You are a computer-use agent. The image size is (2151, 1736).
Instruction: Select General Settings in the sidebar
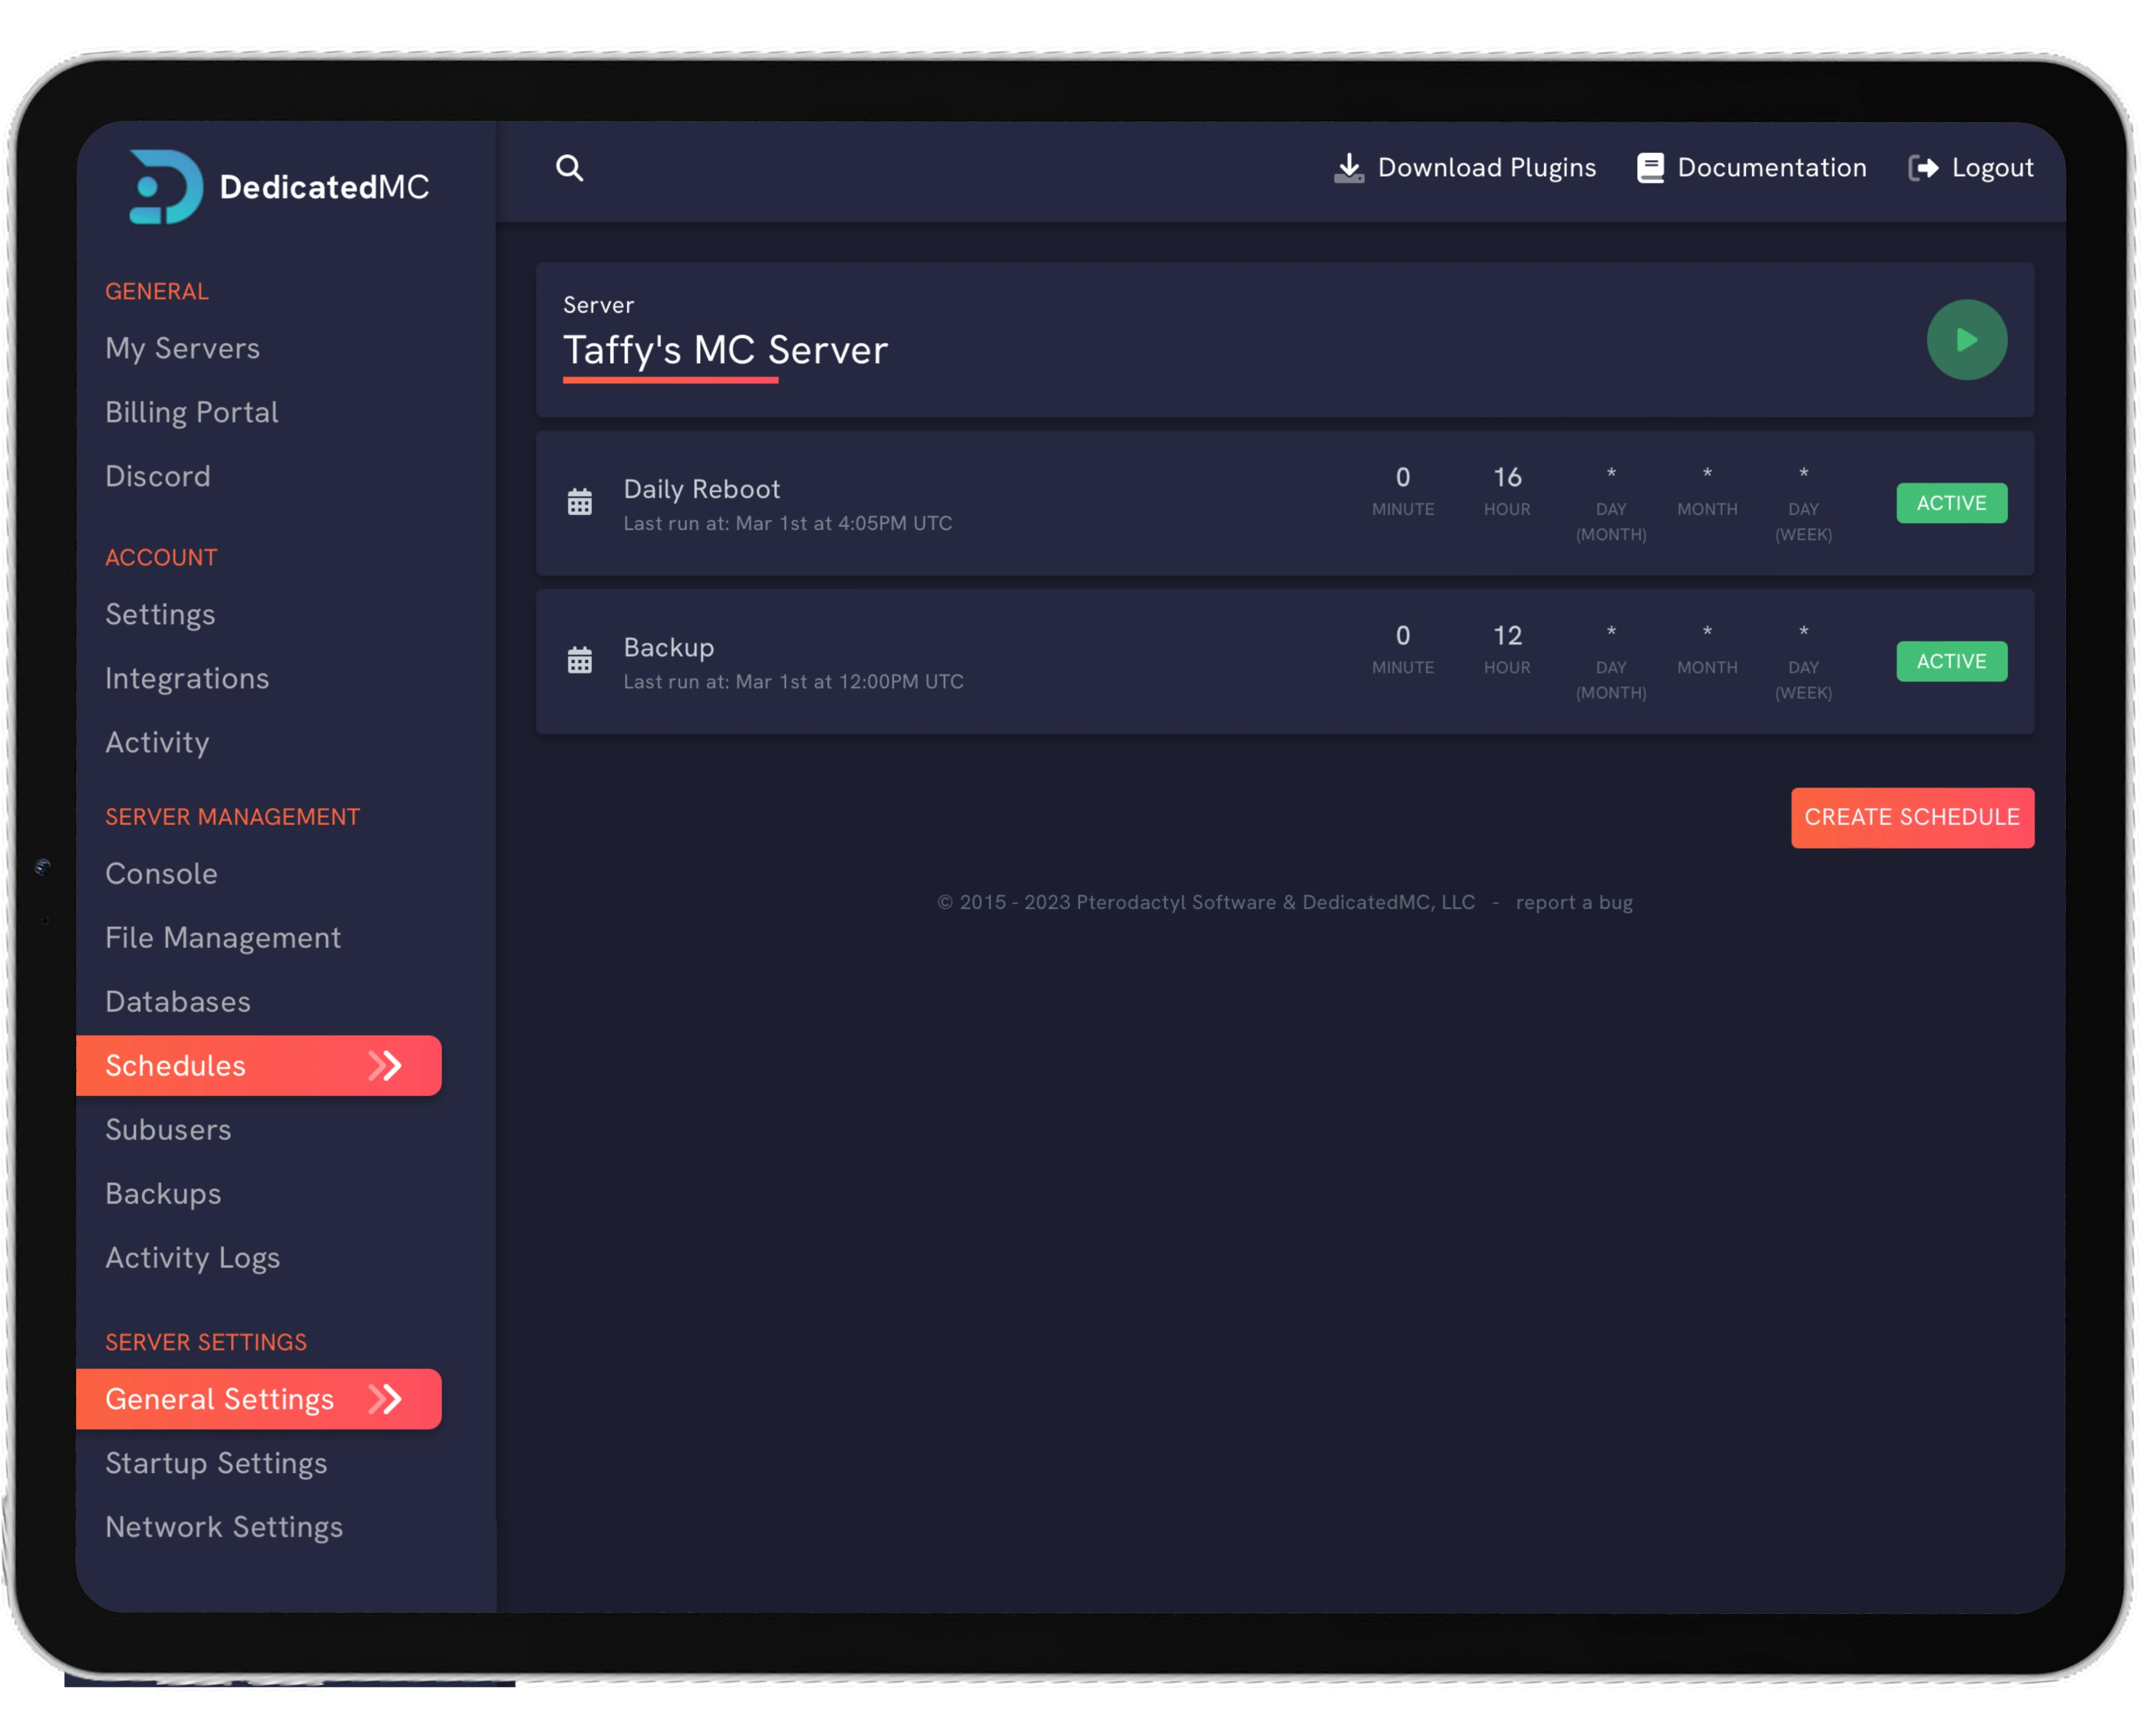click(259, 1398)
